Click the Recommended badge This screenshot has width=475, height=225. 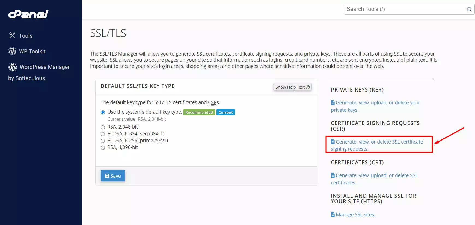pos(199,112)
